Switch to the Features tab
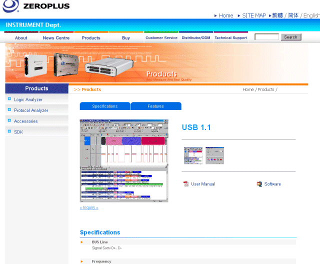The width and height of the screenshot is (320, 264). (x=156, y=106)
